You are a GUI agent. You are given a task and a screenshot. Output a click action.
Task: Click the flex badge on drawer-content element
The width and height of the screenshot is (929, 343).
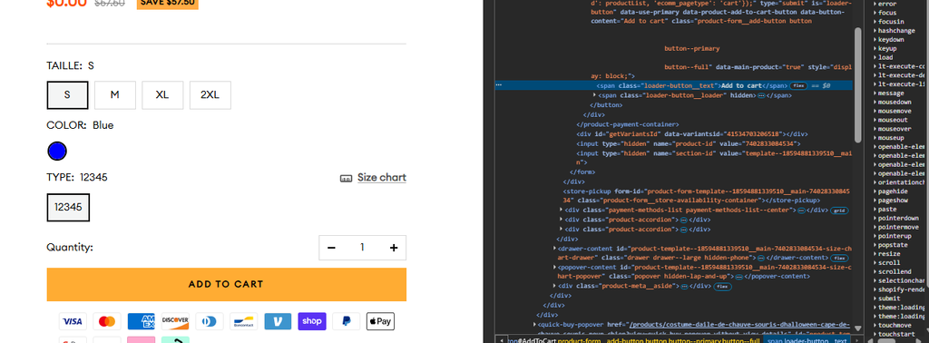pyautogui.click(x=839, y=259)
